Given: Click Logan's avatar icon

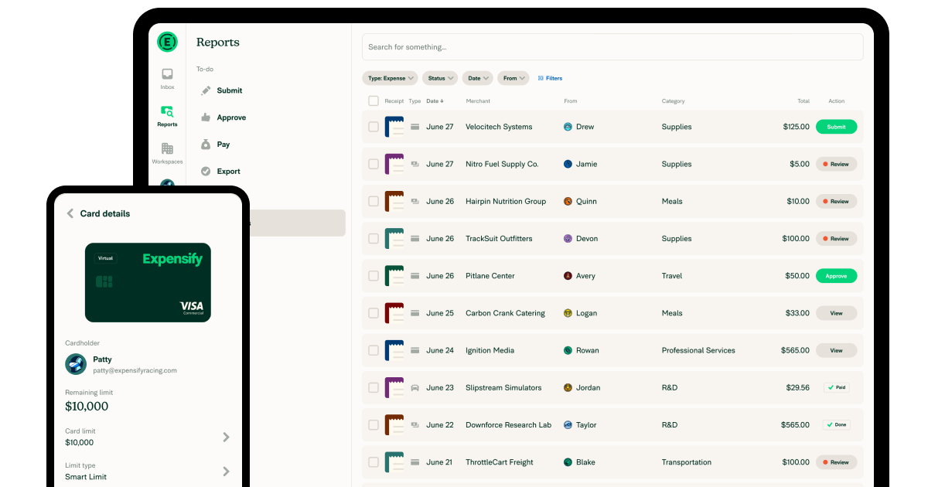Looking at the screenshot, I should [568, 313].
